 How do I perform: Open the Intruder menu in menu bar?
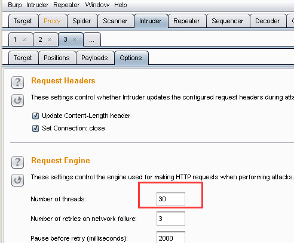37,5
